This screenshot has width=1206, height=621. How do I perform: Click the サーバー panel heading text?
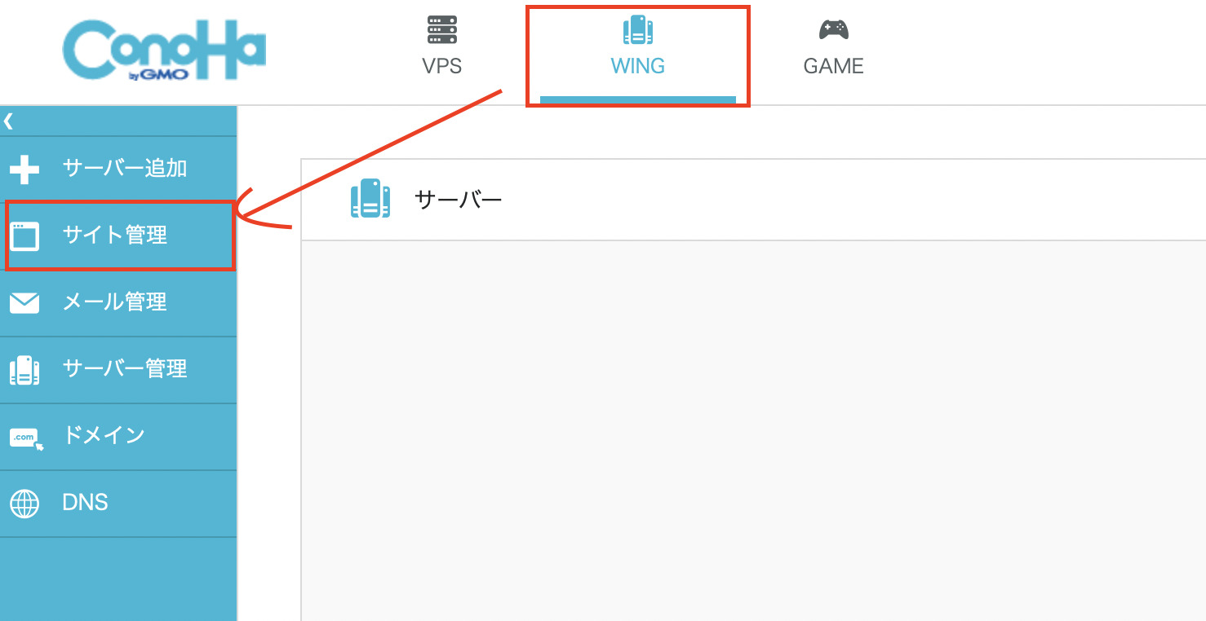pyautogui.click(x=459, y=199)
